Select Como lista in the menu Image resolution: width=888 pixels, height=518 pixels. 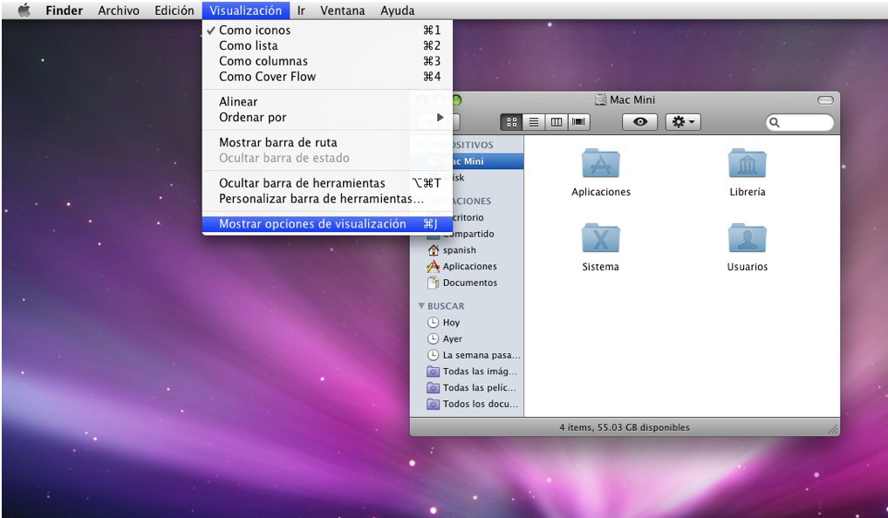327,45
